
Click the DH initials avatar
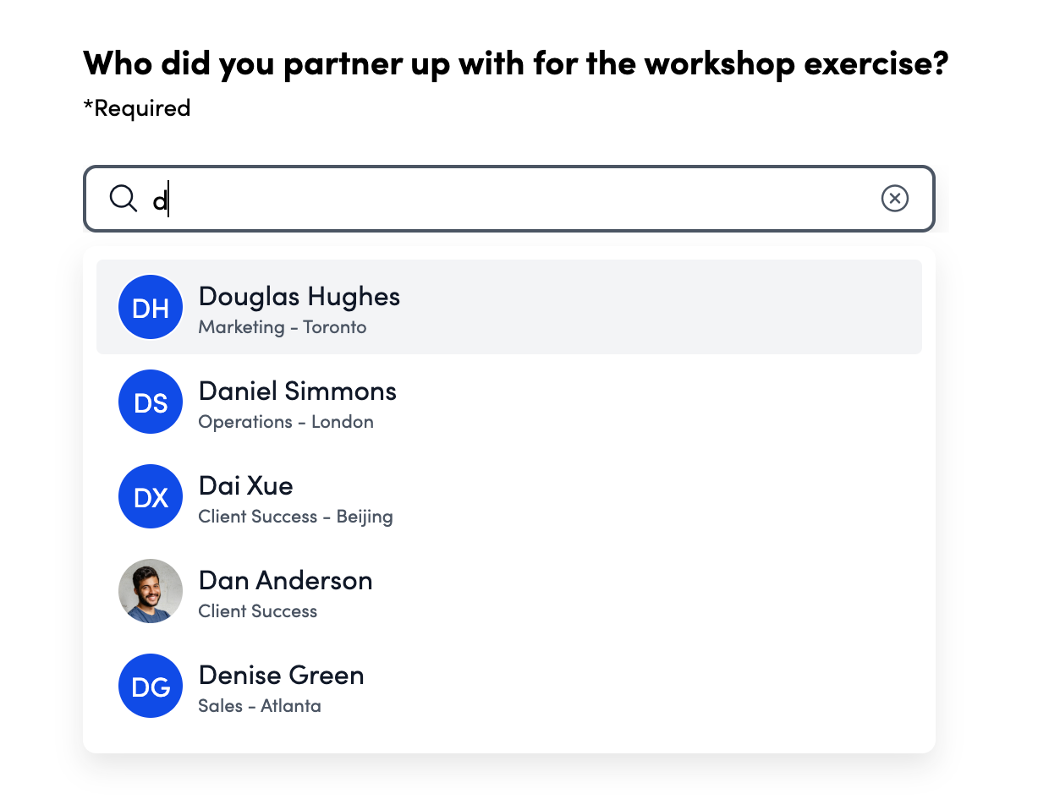pos(151,308)
